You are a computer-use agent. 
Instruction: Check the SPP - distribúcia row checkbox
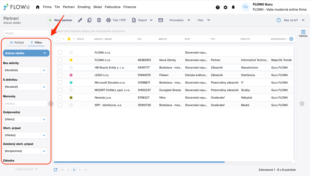click(x=60, y=105)
